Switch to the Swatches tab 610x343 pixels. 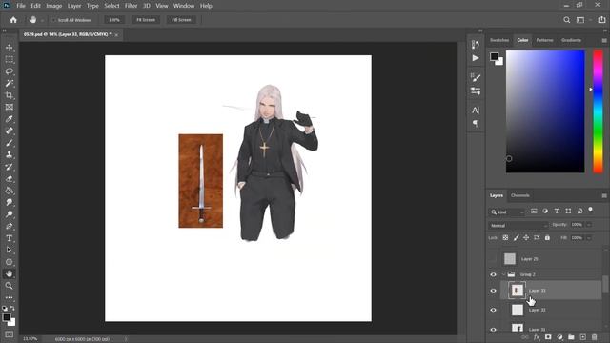(499, 40)
